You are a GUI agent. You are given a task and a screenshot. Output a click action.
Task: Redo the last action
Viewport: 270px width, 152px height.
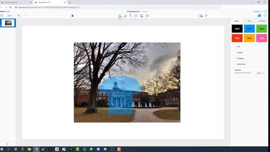click(24, 16)
